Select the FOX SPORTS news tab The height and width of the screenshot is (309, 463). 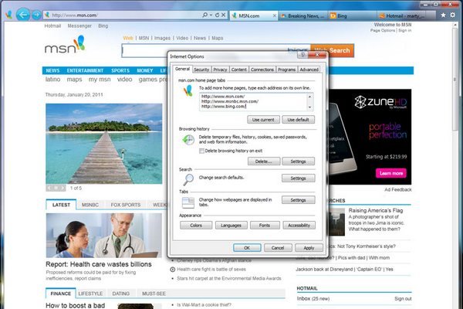[x=126, y=205]
